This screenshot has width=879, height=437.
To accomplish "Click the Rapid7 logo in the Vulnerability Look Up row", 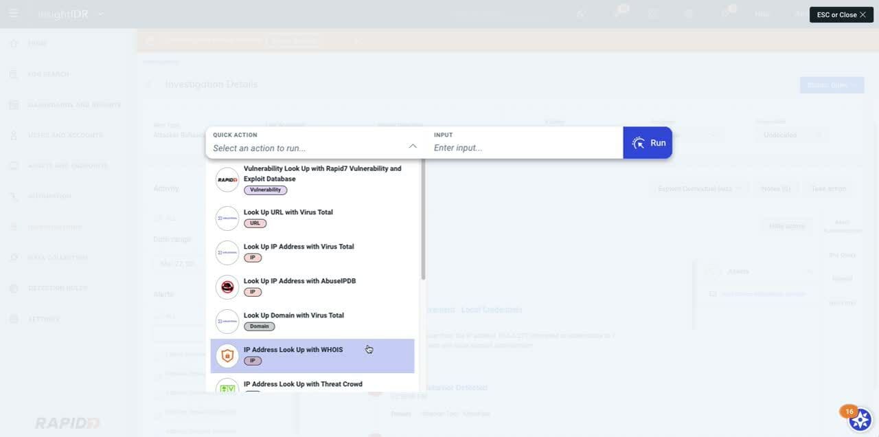I will pyautogui.click(x=227, y=180).
